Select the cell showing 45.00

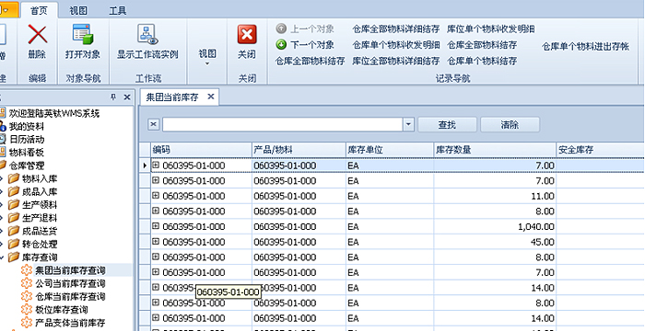click(x=495, y=242)
